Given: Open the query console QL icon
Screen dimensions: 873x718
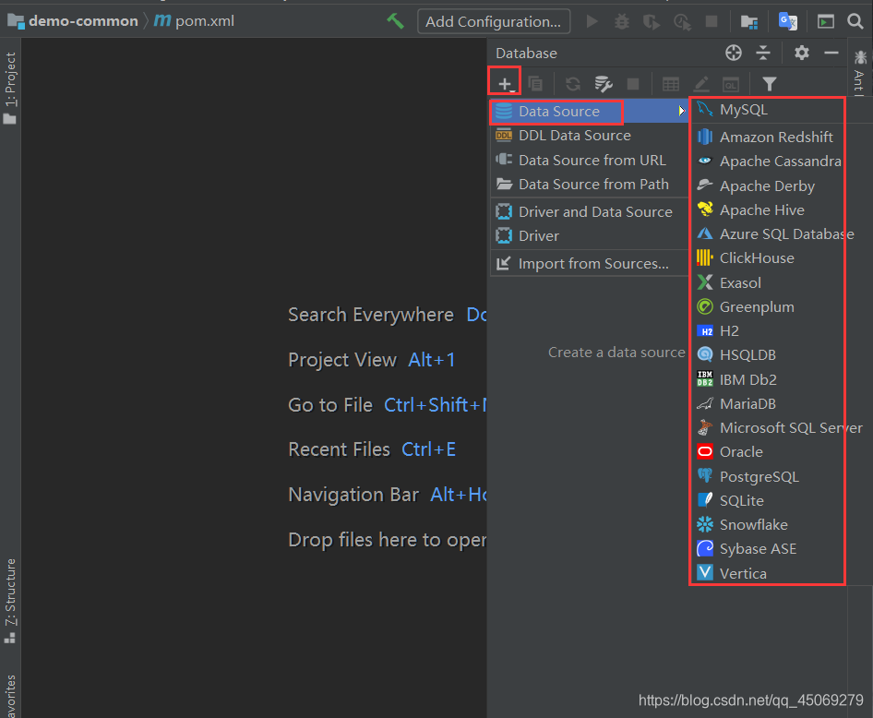Looking at the screenshot, I should pos(731,84).
